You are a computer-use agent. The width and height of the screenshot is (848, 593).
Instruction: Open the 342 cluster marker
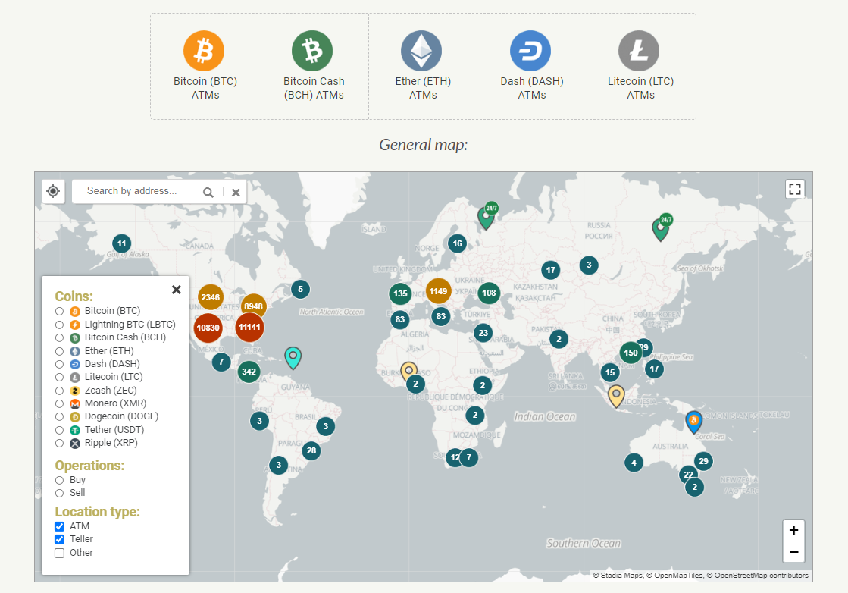pyautogui.click(x=249, y=372)
